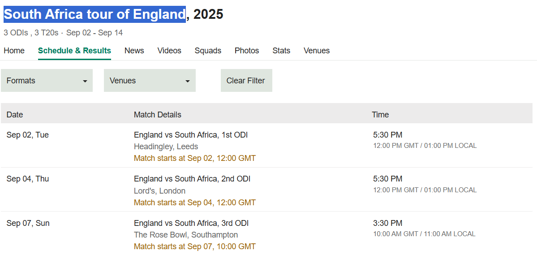Open the Venues tab in navigation

(317, 51)
